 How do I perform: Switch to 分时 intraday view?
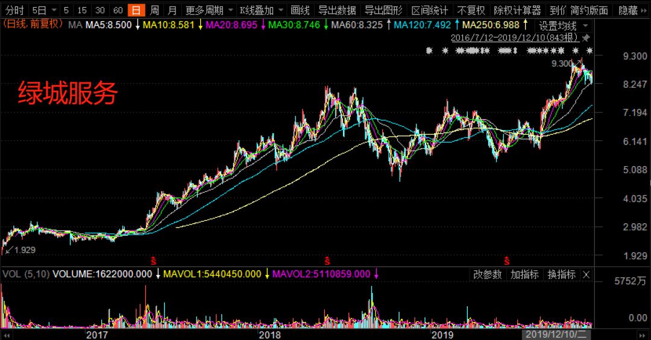(14, 10)
